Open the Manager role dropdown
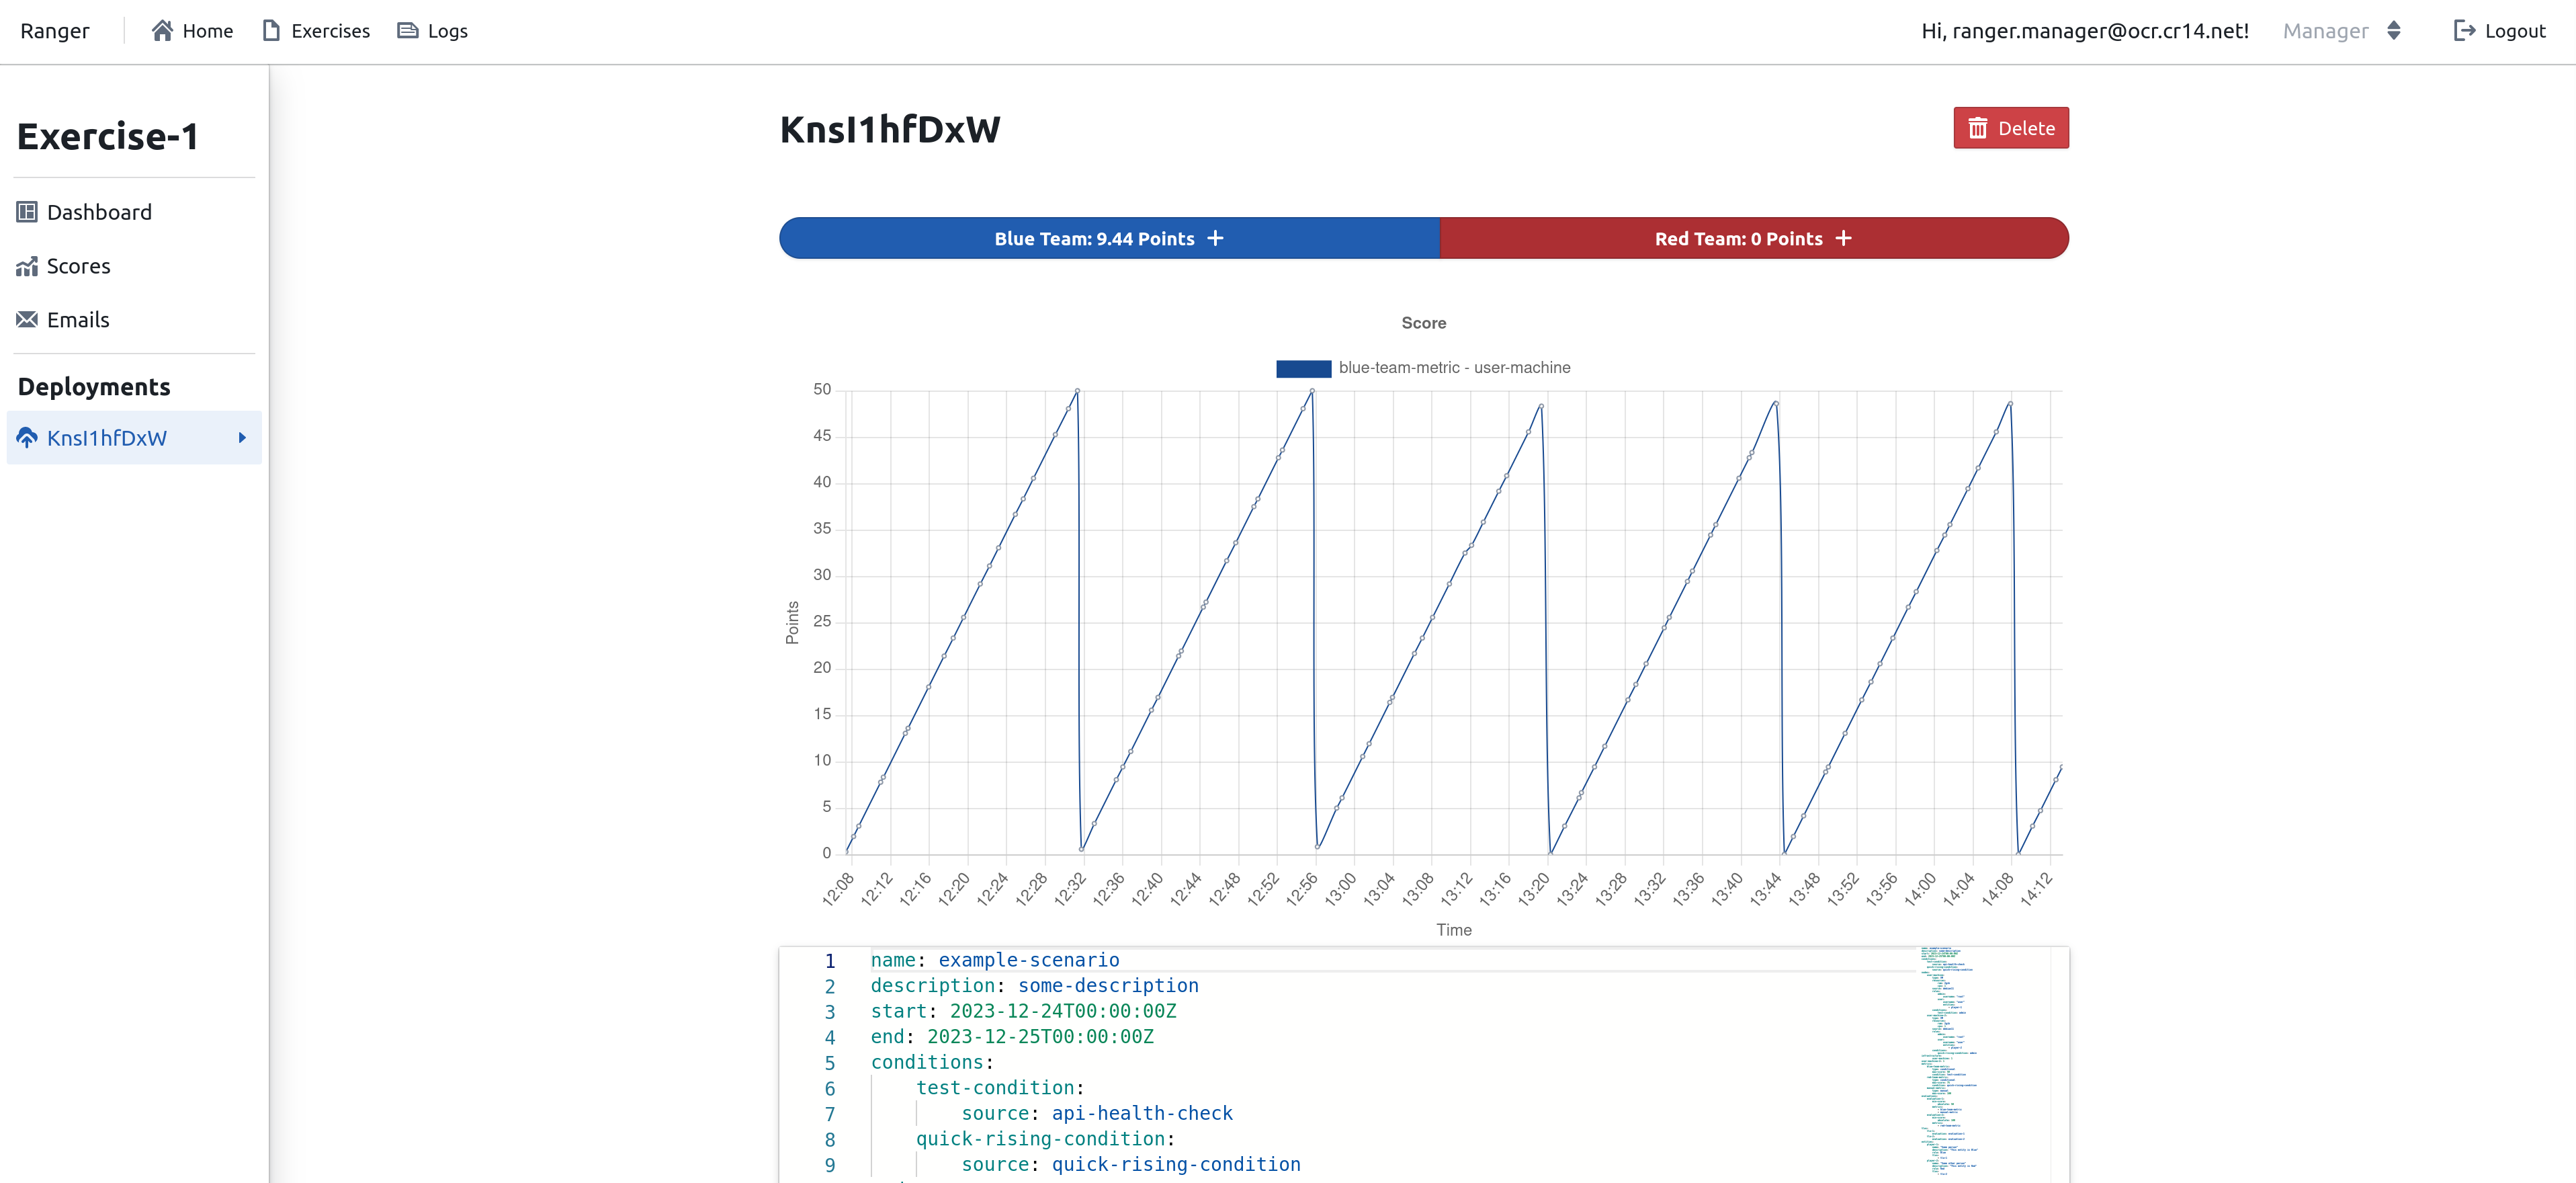 pyautogui.click(x=2341, y=31)
